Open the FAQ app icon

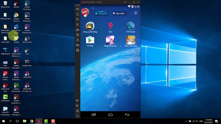click(110, 27)
